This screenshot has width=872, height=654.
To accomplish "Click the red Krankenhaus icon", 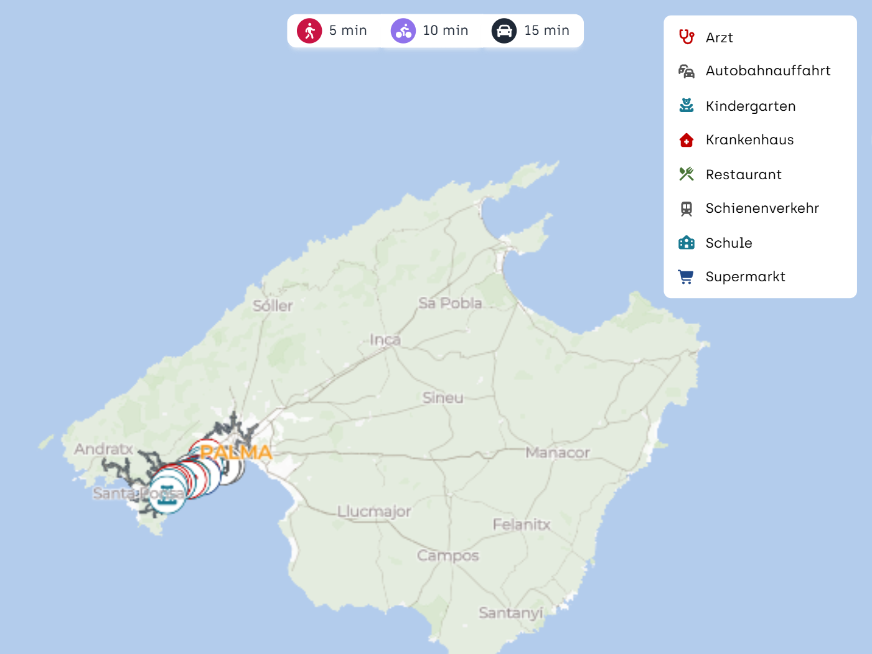I will [686, 140].
